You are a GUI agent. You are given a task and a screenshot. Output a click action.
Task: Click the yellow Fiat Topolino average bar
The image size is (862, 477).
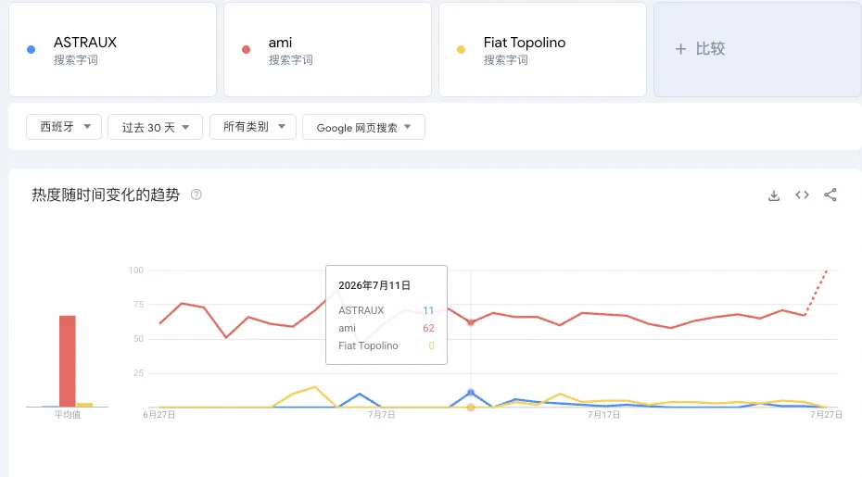coord(84,405)
